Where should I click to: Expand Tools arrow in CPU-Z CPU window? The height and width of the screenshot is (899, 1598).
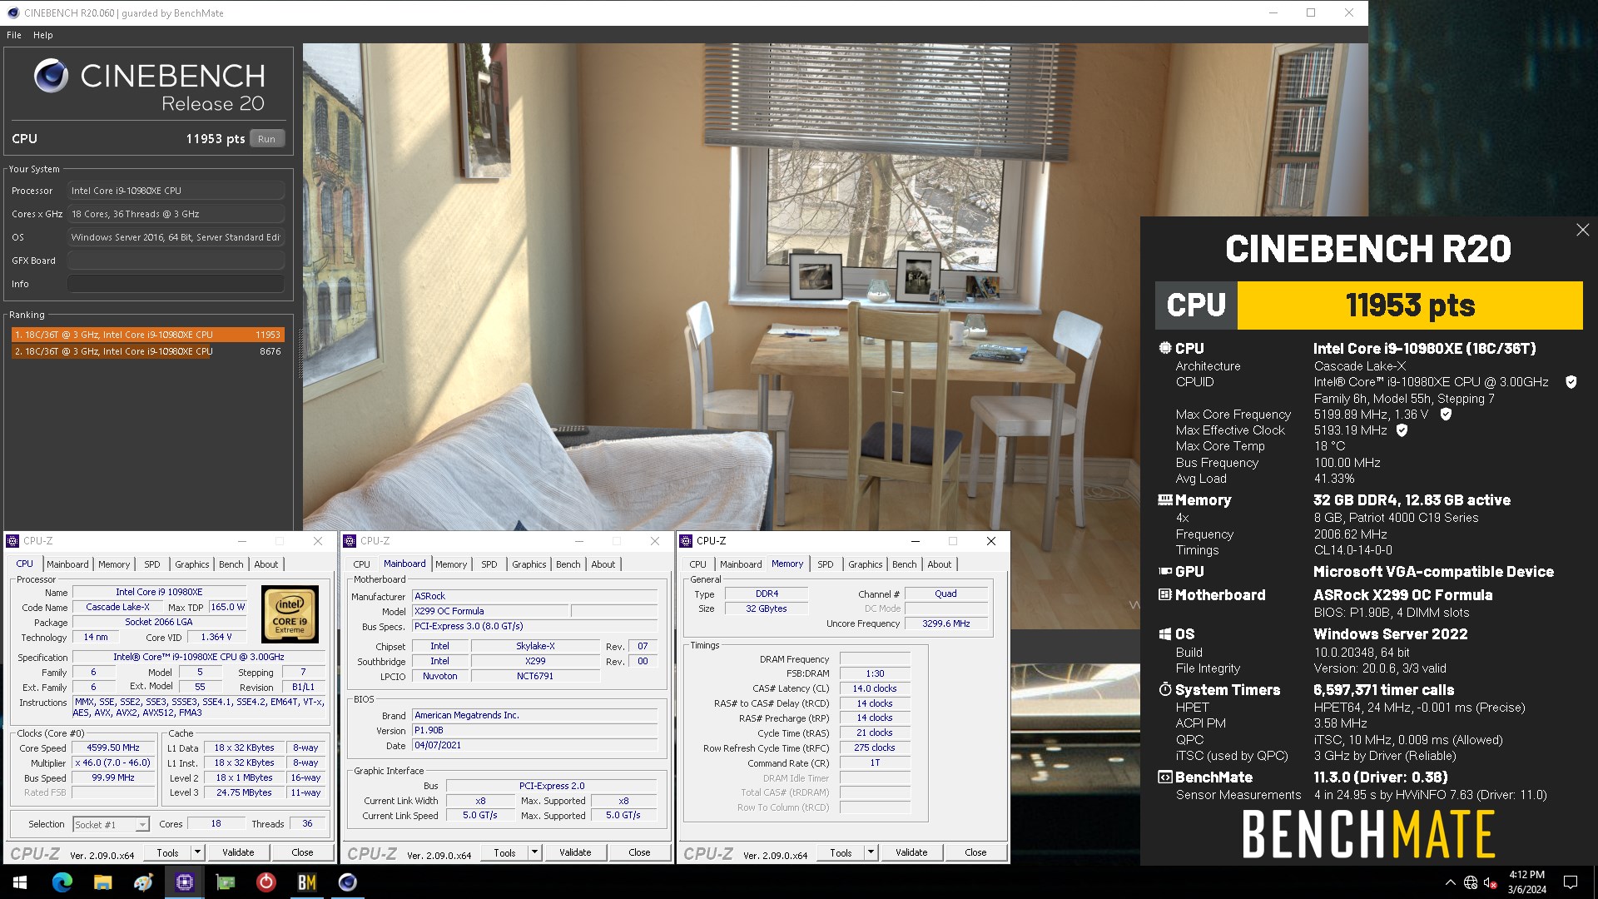pos(197,852)
